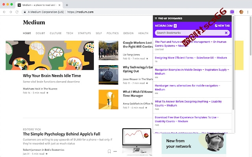Screen dimensions: 252x157
Task: Open the brain heads illustration article image
Action: pos(50,55)
